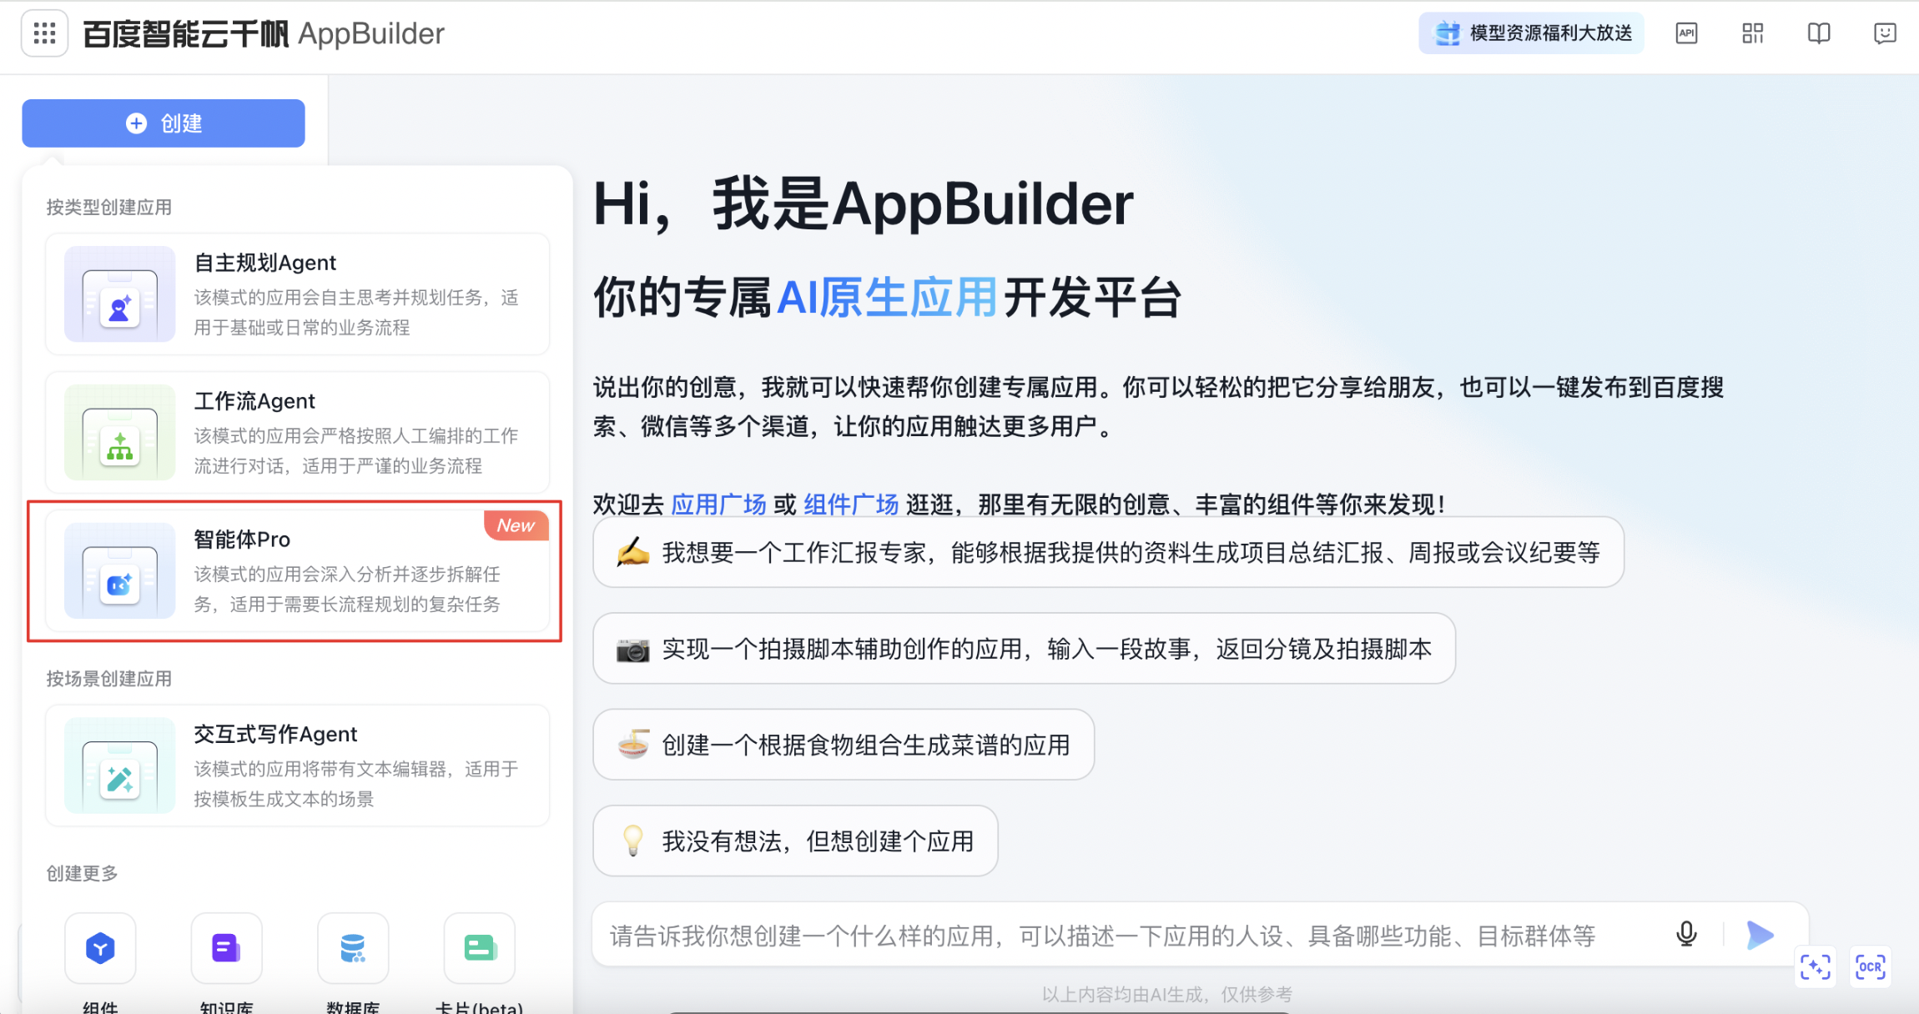Click the 以上内容均由AI生成 disclaimer text
This screenshot has width=1919, height=1014.
[1167, 994]
